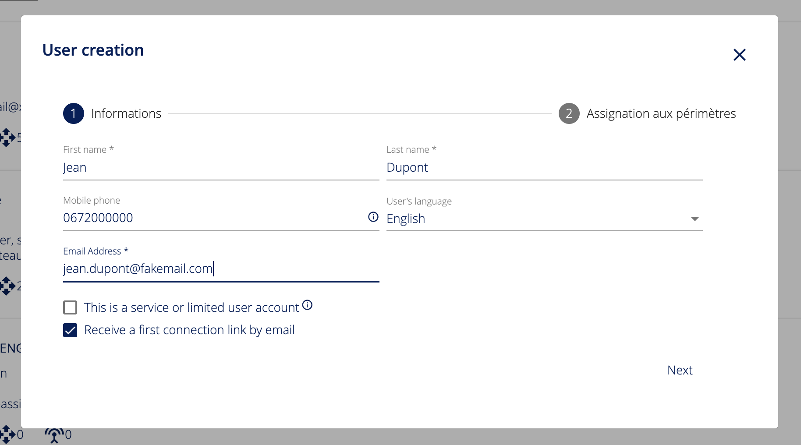Close the User creation dialog
The width and height of the screenshot is (801, 445).
[739, 55]
